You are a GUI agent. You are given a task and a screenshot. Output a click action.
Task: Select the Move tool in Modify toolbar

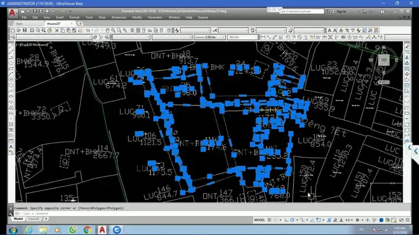(x=407, y=74)
